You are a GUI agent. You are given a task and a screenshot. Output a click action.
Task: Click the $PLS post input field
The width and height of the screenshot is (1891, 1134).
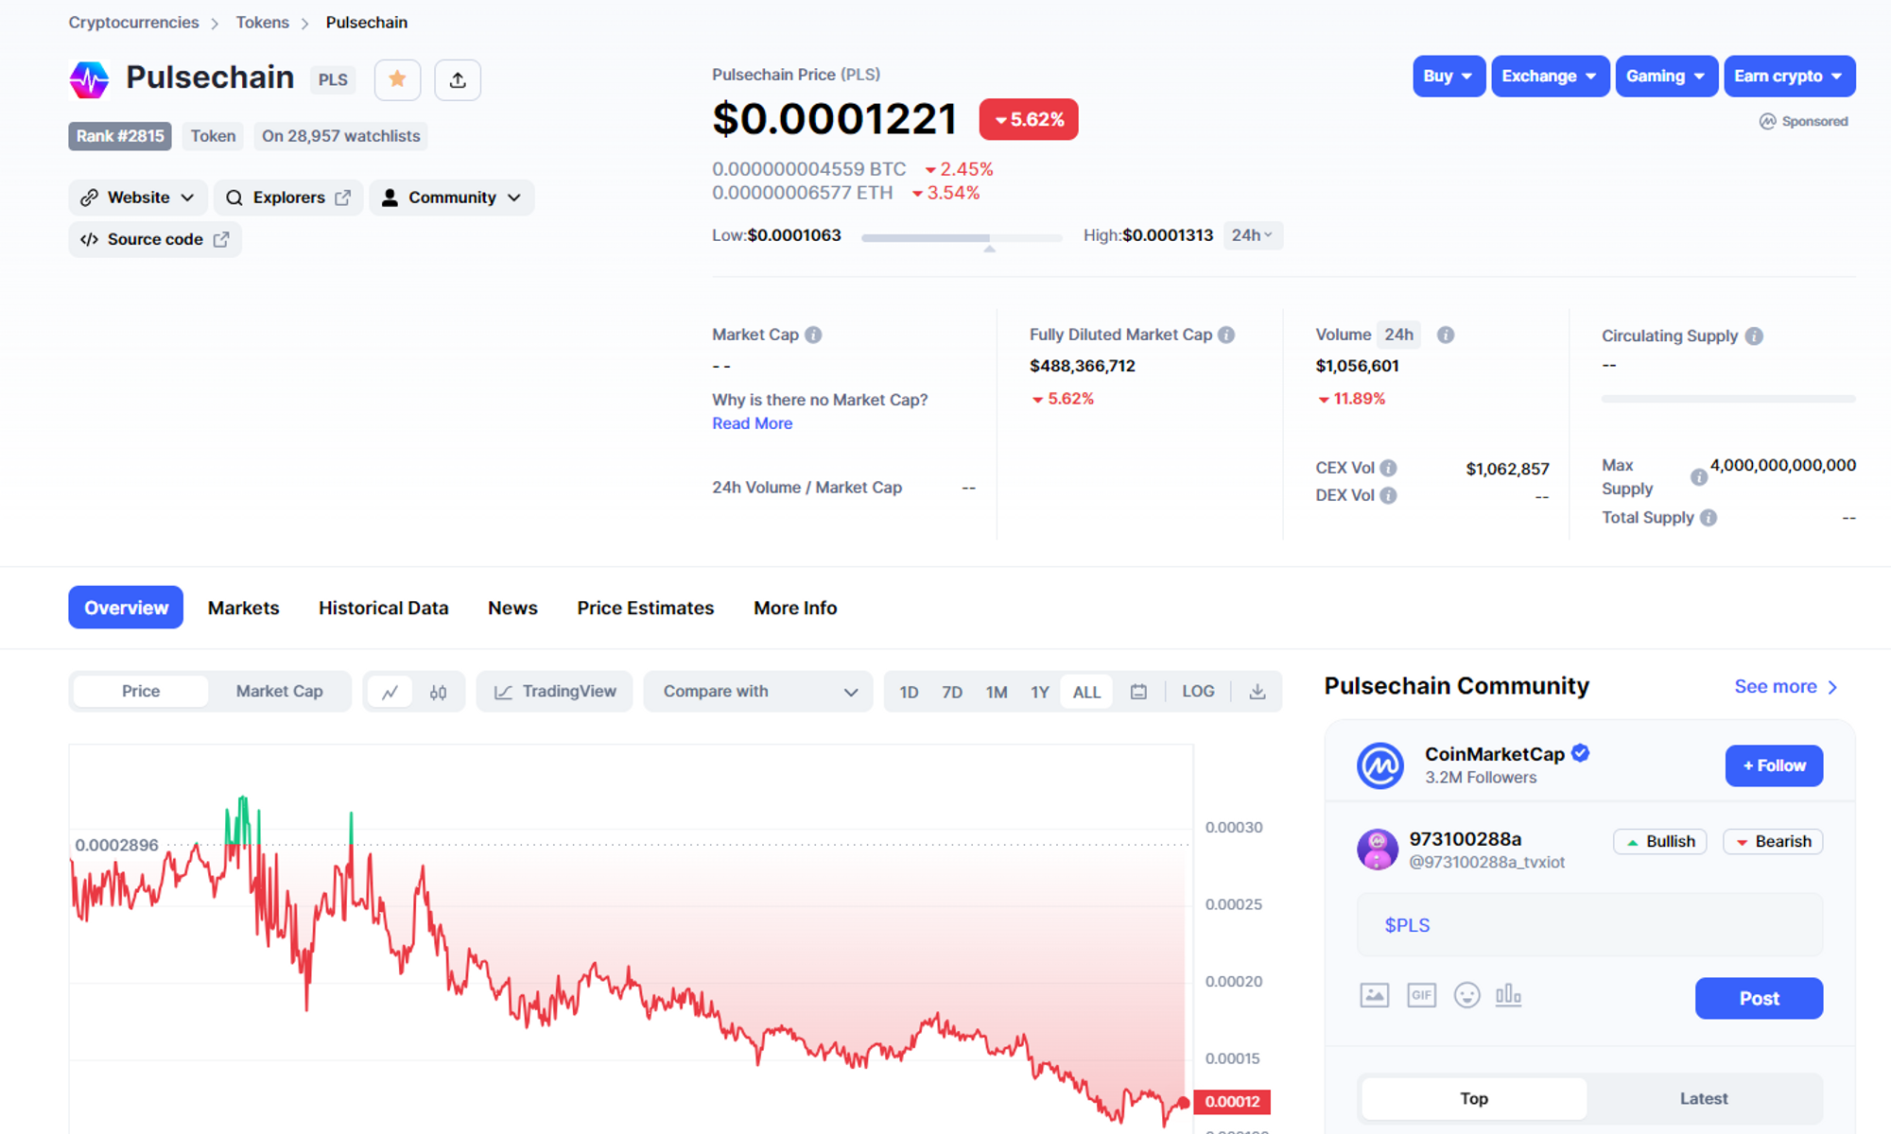[x=1588, y=925]
